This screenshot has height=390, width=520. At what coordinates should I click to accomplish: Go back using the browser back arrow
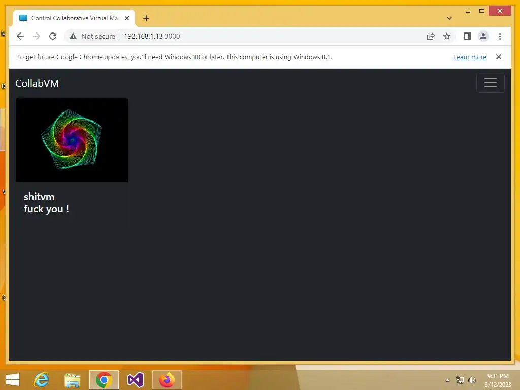click(x=20, y=36)
